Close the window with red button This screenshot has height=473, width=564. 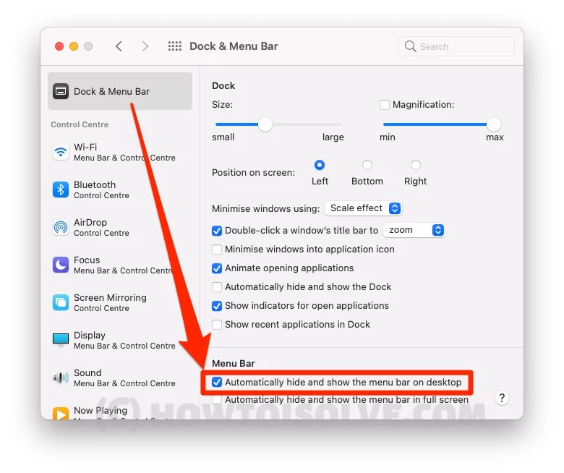pos(59,46)
